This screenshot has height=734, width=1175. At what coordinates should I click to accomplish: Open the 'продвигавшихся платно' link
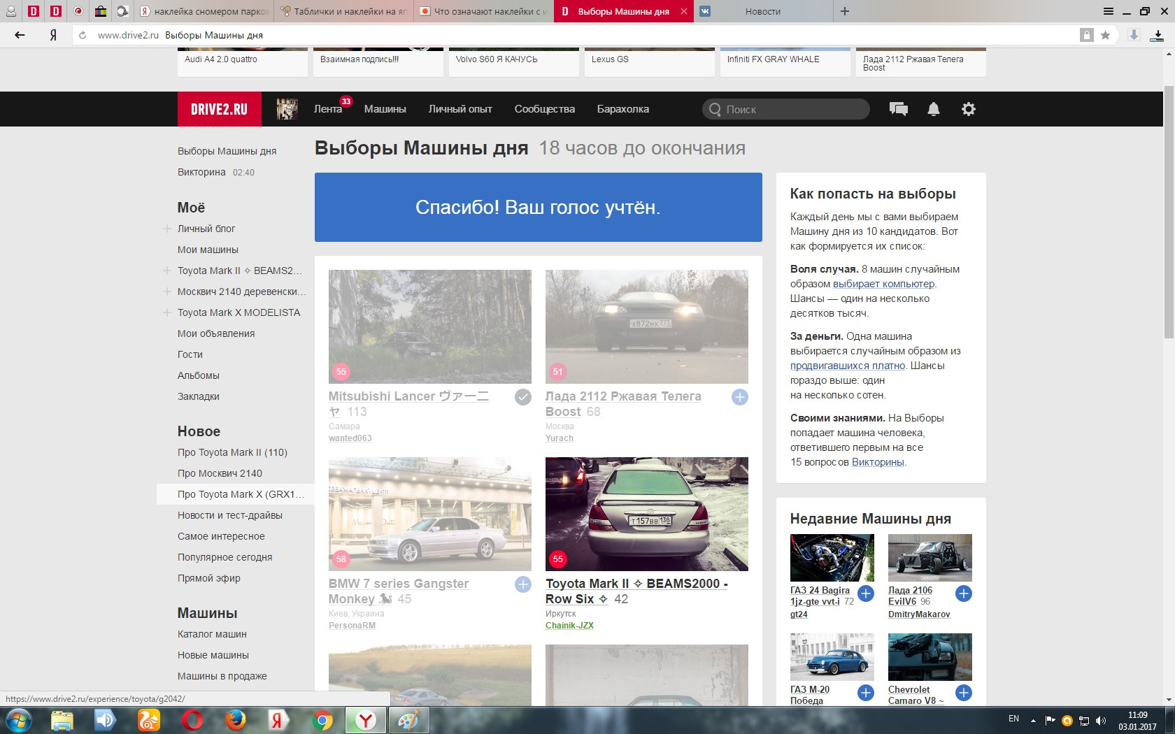tap(848, 366)
